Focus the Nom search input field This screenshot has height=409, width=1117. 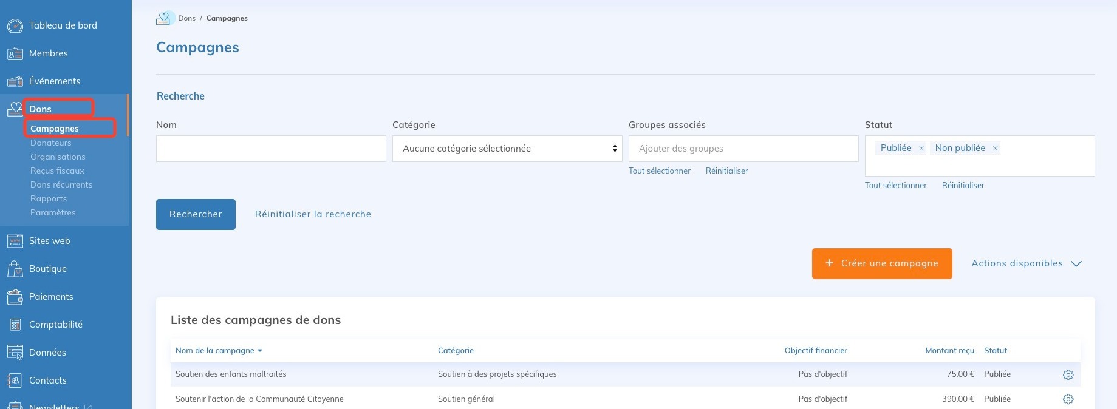(x=271, y=149)
